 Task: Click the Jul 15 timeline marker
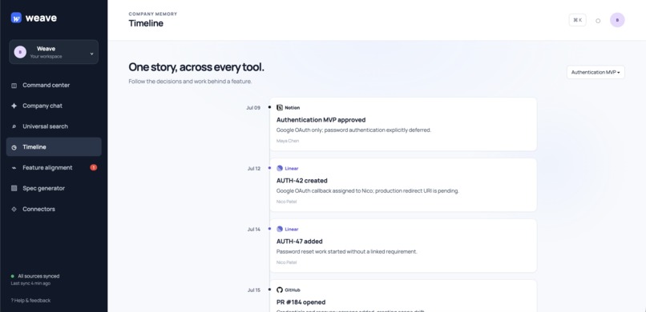269,290
